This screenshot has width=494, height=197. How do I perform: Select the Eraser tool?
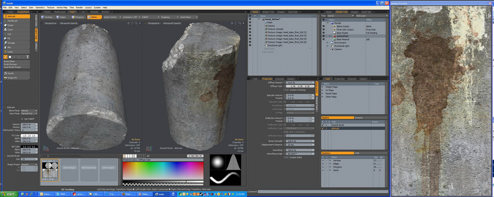click(11, 25)
